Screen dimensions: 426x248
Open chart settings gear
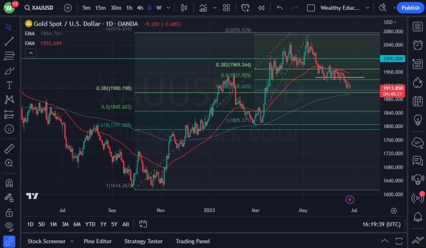point(394,210)
